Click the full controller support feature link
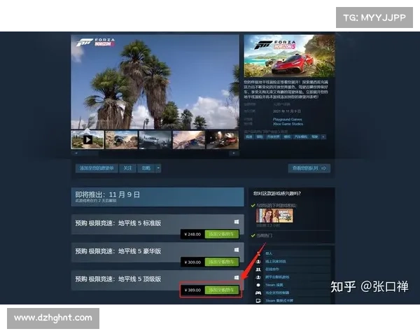Image resolution: width=420 pixels, height=336 pixels. coord(277,293)
